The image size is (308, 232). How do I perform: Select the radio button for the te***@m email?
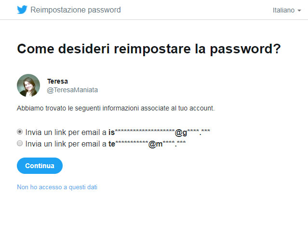[x=20, y=143]
